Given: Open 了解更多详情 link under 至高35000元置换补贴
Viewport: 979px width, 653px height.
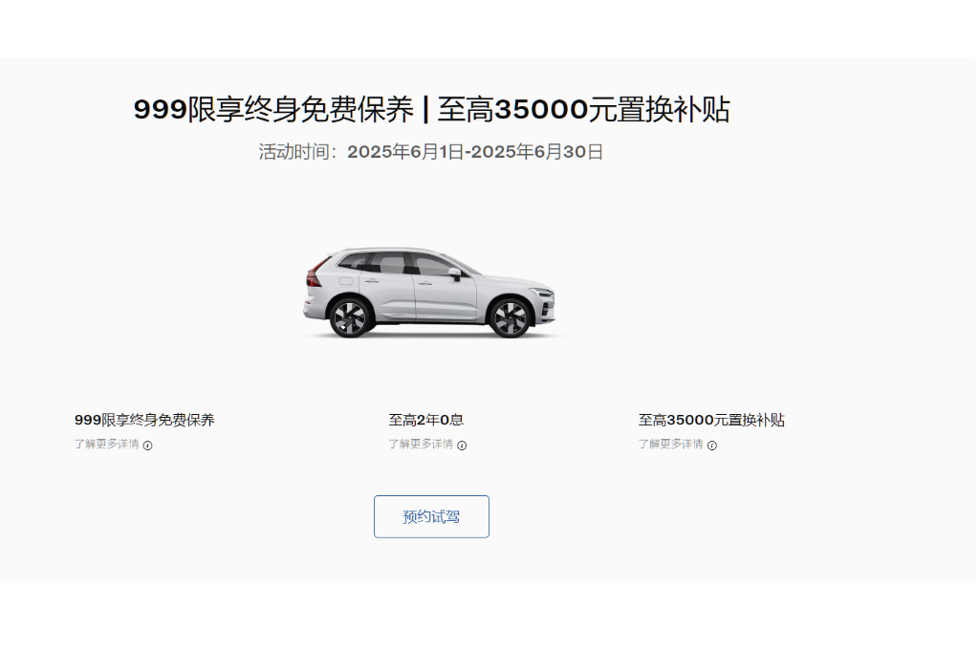Looking at the screenshot, I should [x=670, y=444].
